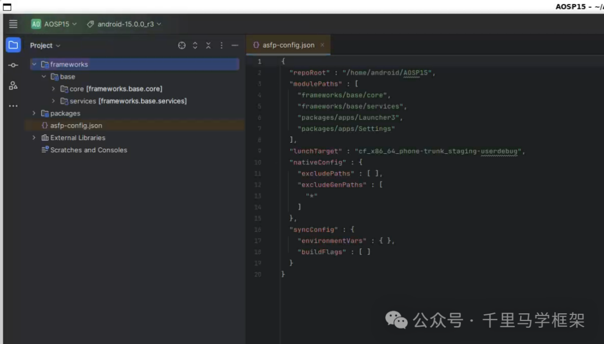Click line number 1 in gutter
Screen dimensions: 604x344
coord(259,62)
